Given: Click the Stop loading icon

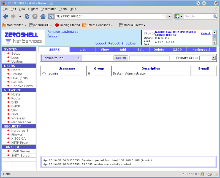Looking at the screenshot, I should (35, 17).
